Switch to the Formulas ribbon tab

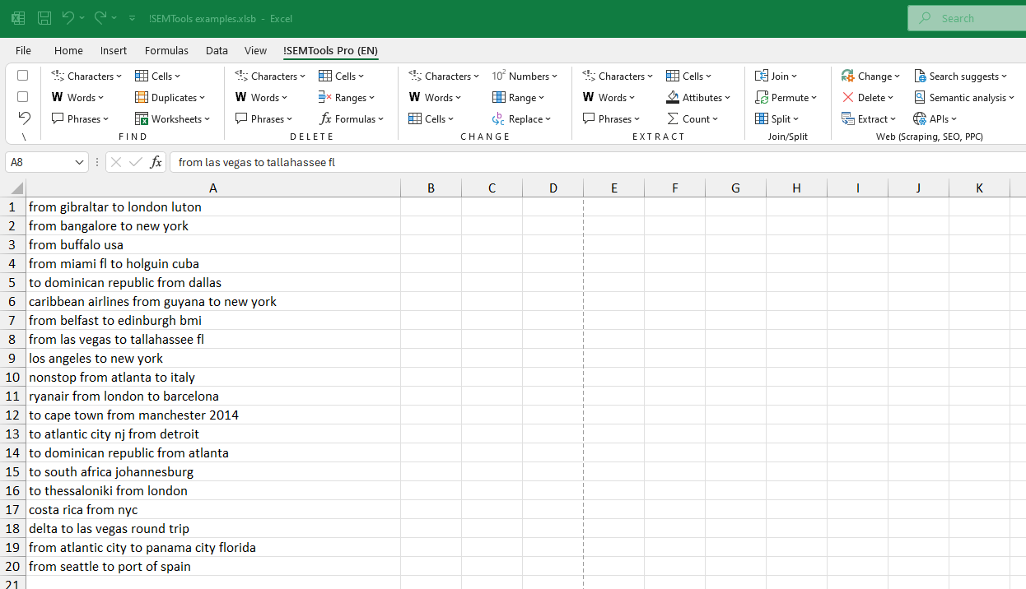166,51
